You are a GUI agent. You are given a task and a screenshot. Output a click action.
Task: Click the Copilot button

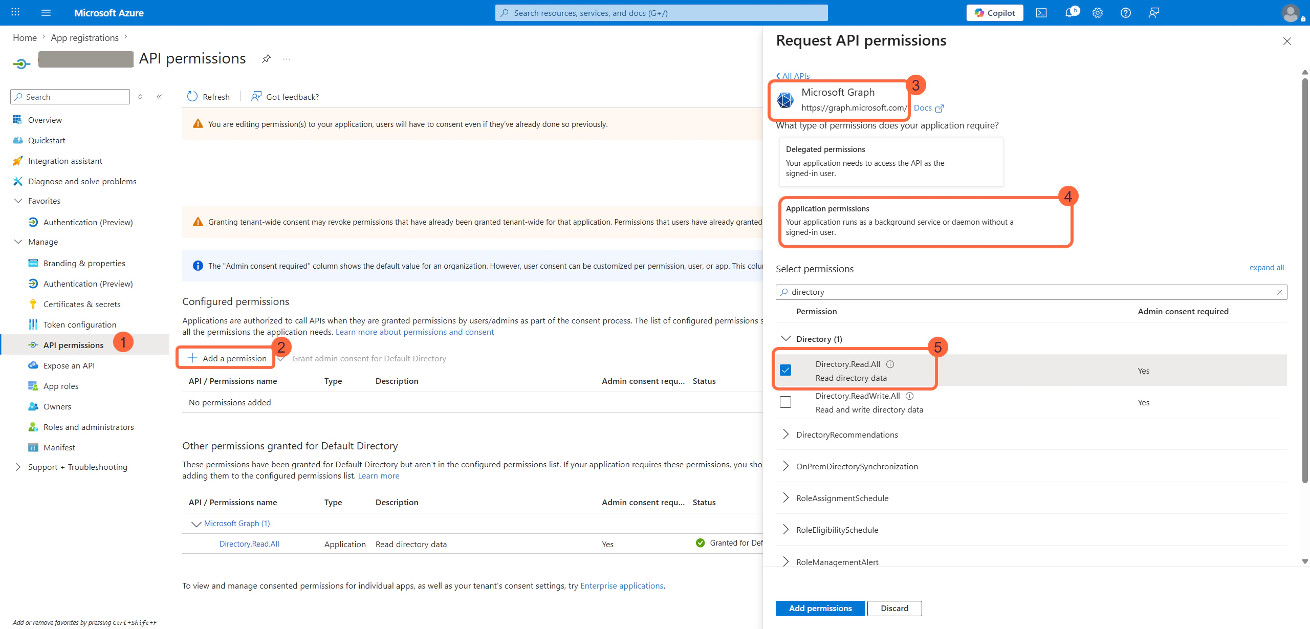pyautogui.click(x=995, y=13)
